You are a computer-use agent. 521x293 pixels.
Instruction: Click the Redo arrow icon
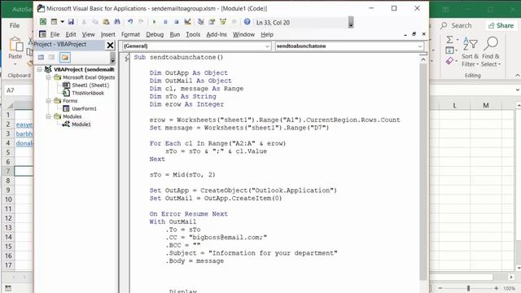(x=141, y=22)
